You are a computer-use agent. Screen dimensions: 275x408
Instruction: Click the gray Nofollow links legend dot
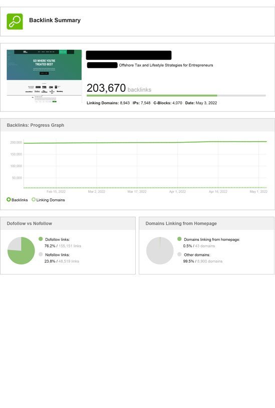(41, 254)
